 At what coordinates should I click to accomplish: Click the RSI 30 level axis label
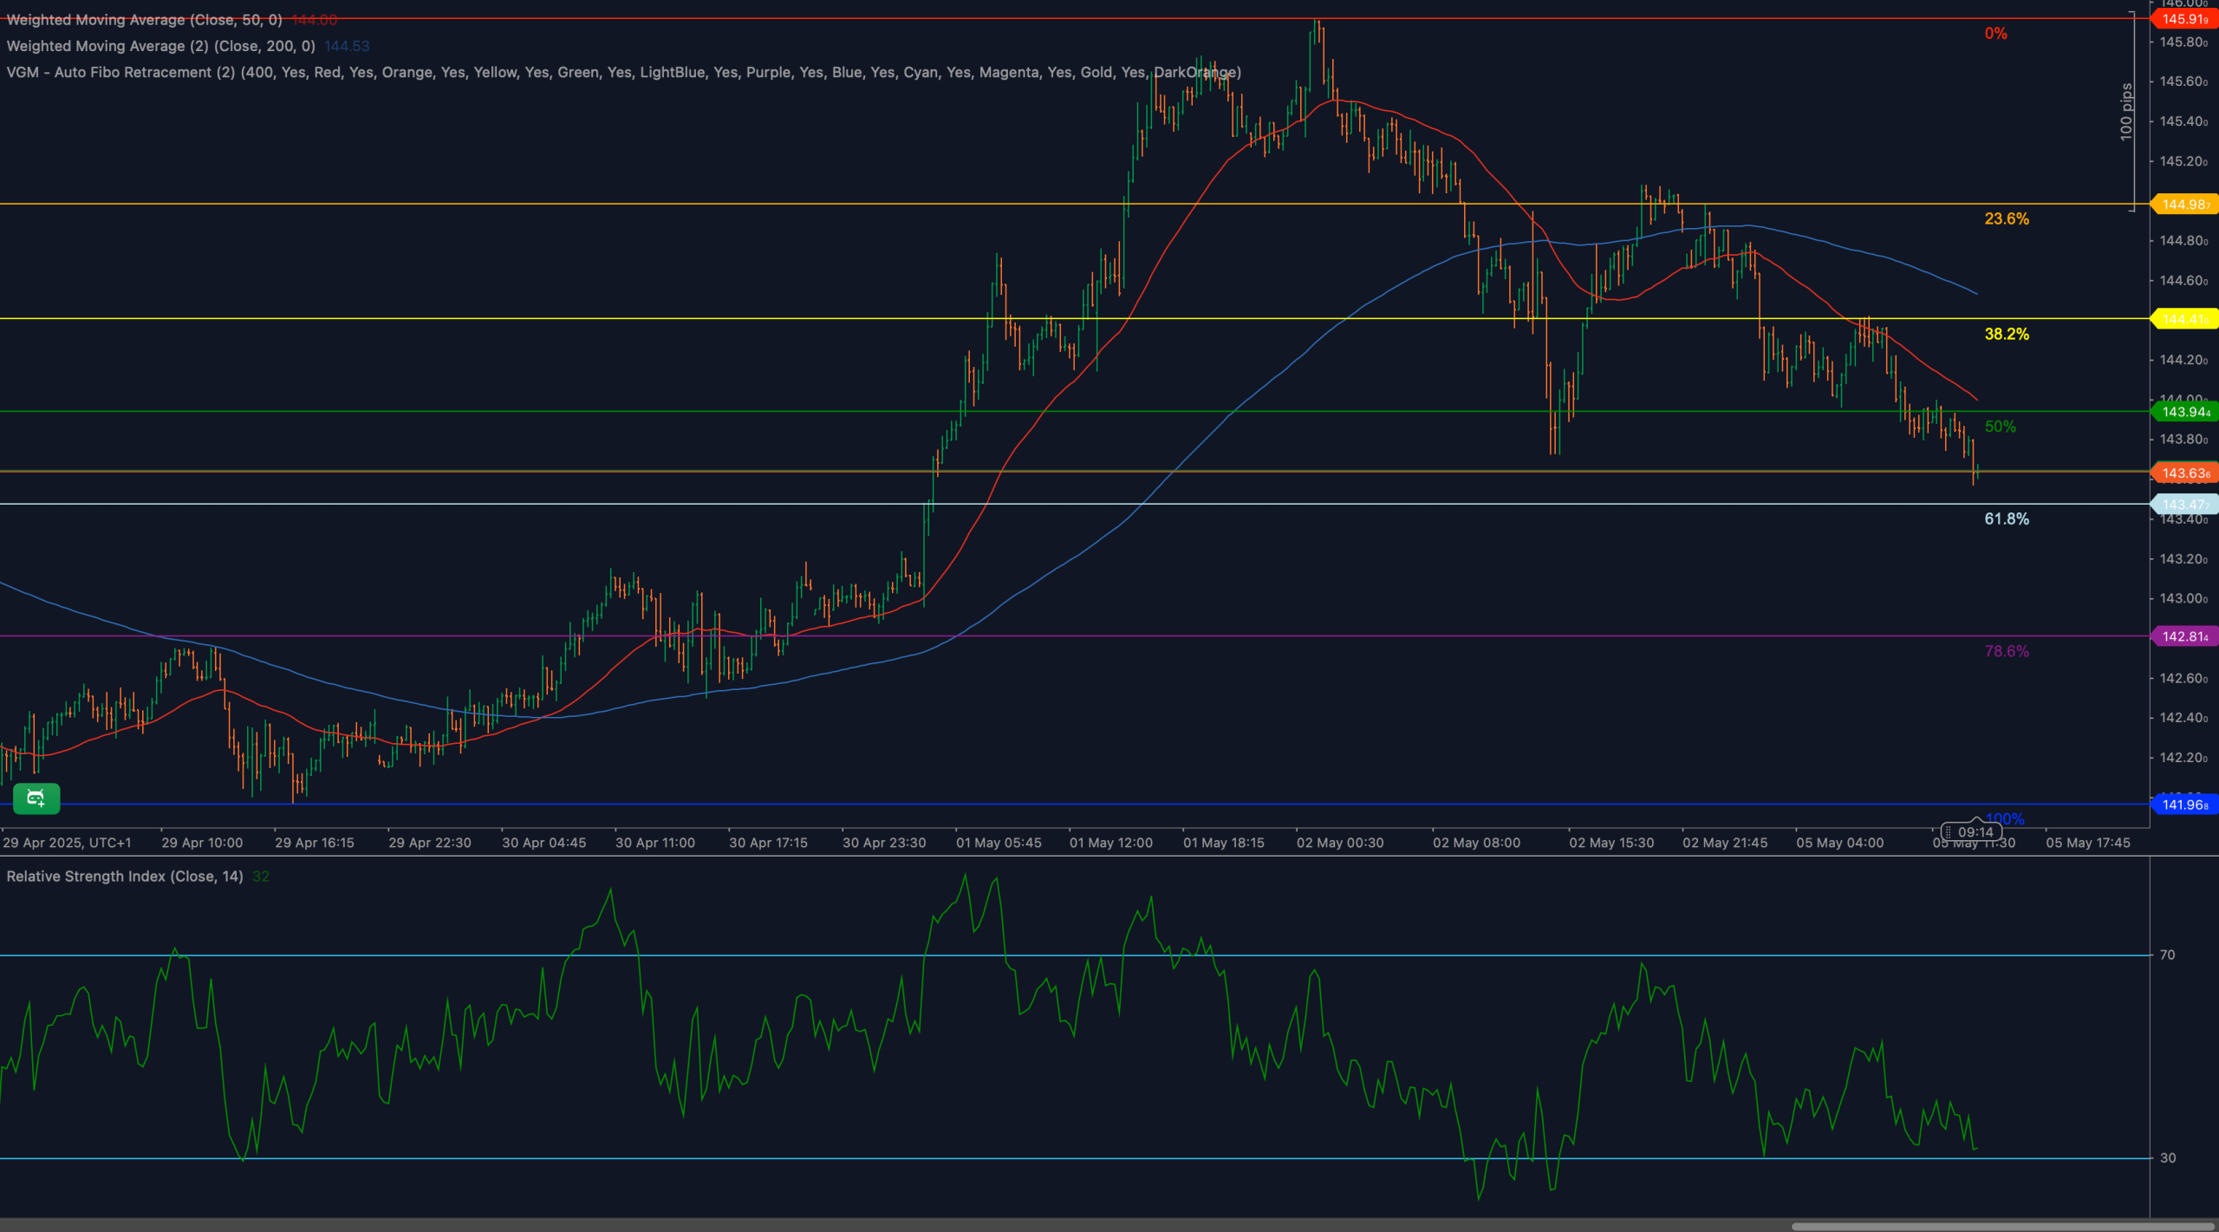click(x=2167, y=1157)
